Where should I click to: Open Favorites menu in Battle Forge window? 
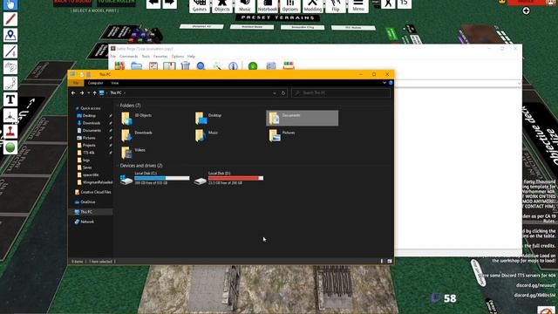(160, 56)
